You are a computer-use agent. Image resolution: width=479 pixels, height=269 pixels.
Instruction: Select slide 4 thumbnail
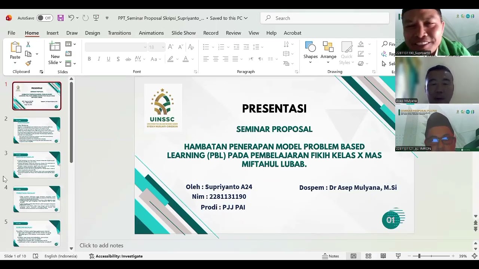[37, 199]
